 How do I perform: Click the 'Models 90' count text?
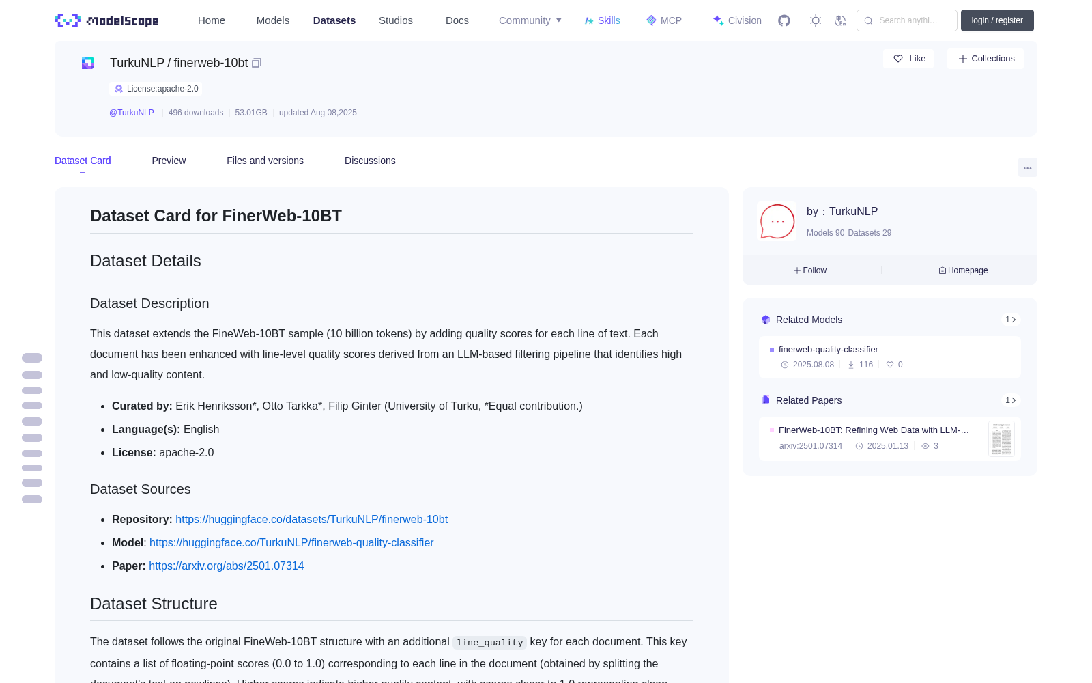[x=825, y=233]
